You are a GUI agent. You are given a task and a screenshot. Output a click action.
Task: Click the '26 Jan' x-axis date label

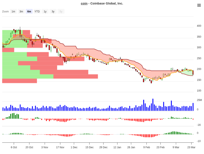(131, 147)
